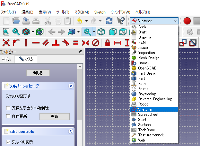Click the Top view cube icon

click(x=123, y=32)
